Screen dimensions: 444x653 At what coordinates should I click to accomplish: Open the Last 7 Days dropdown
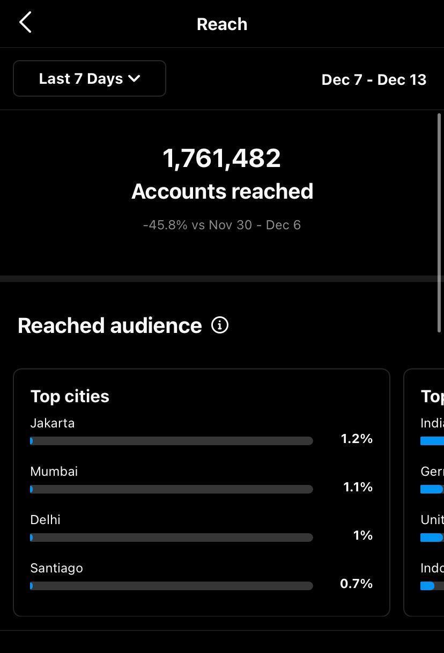coord(90,79)
